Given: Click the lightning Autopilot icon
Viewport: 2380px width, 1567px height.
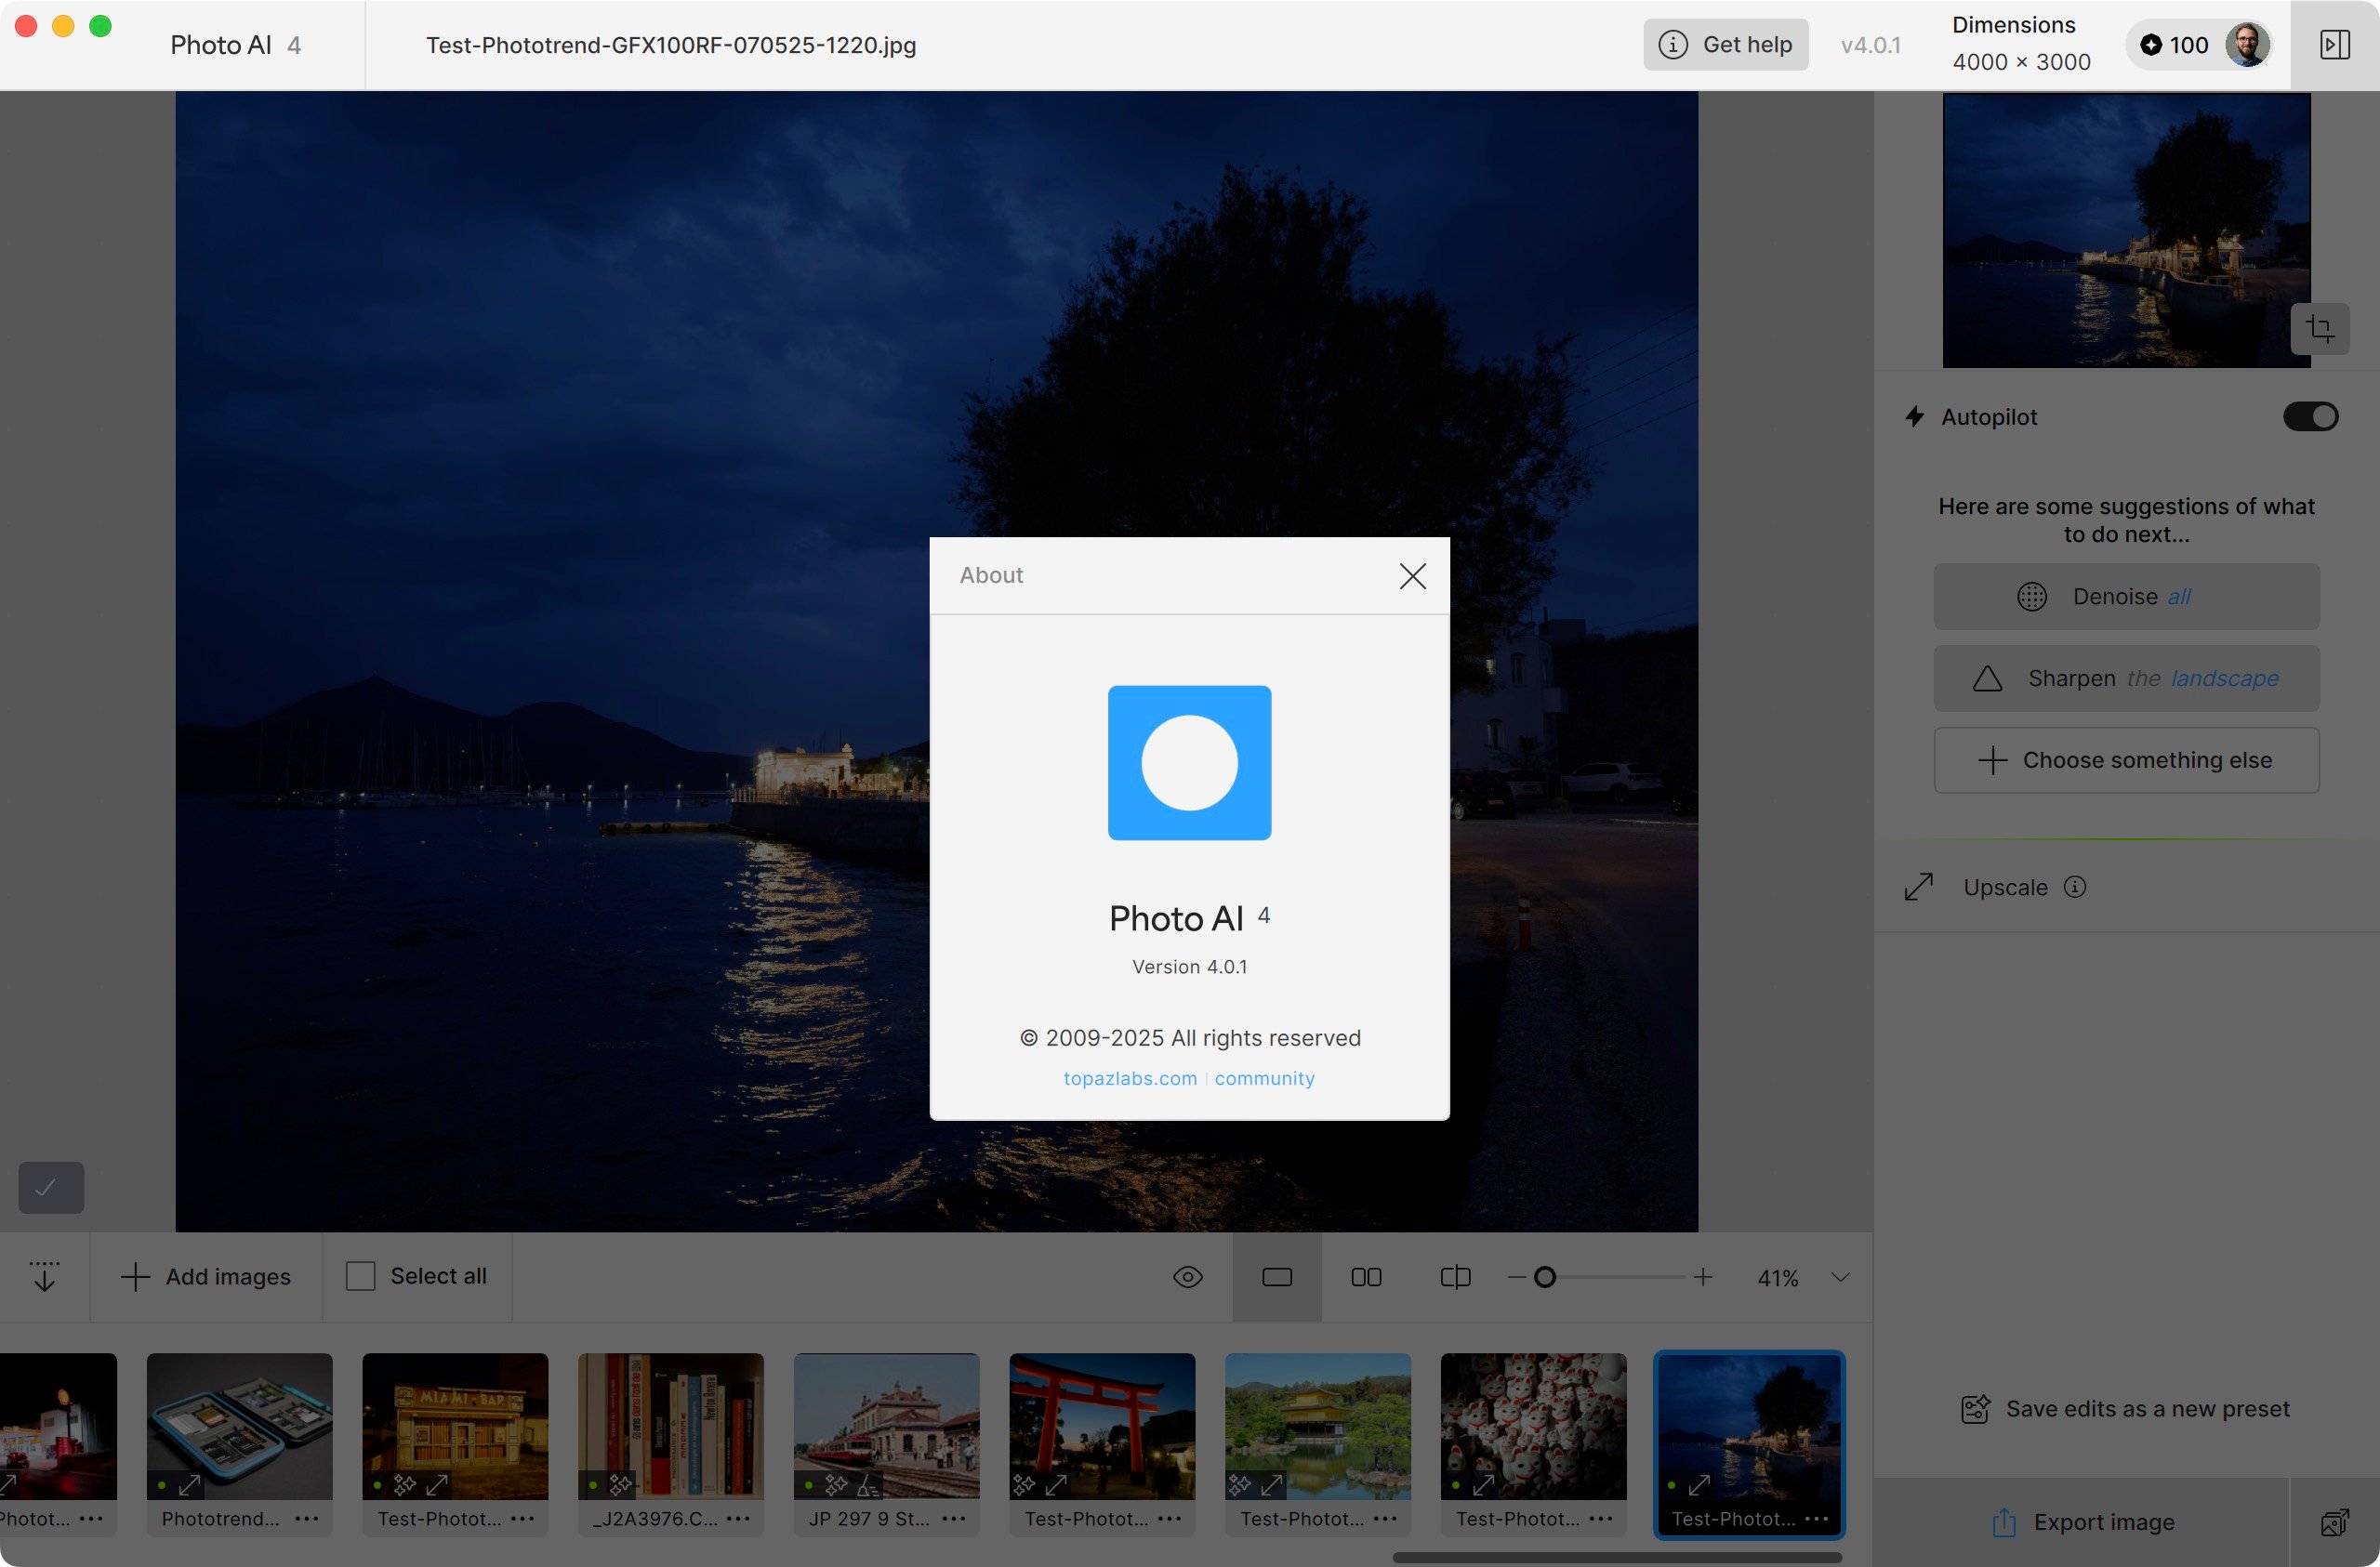Looking at the screenshot, I should pos(1914,417).
